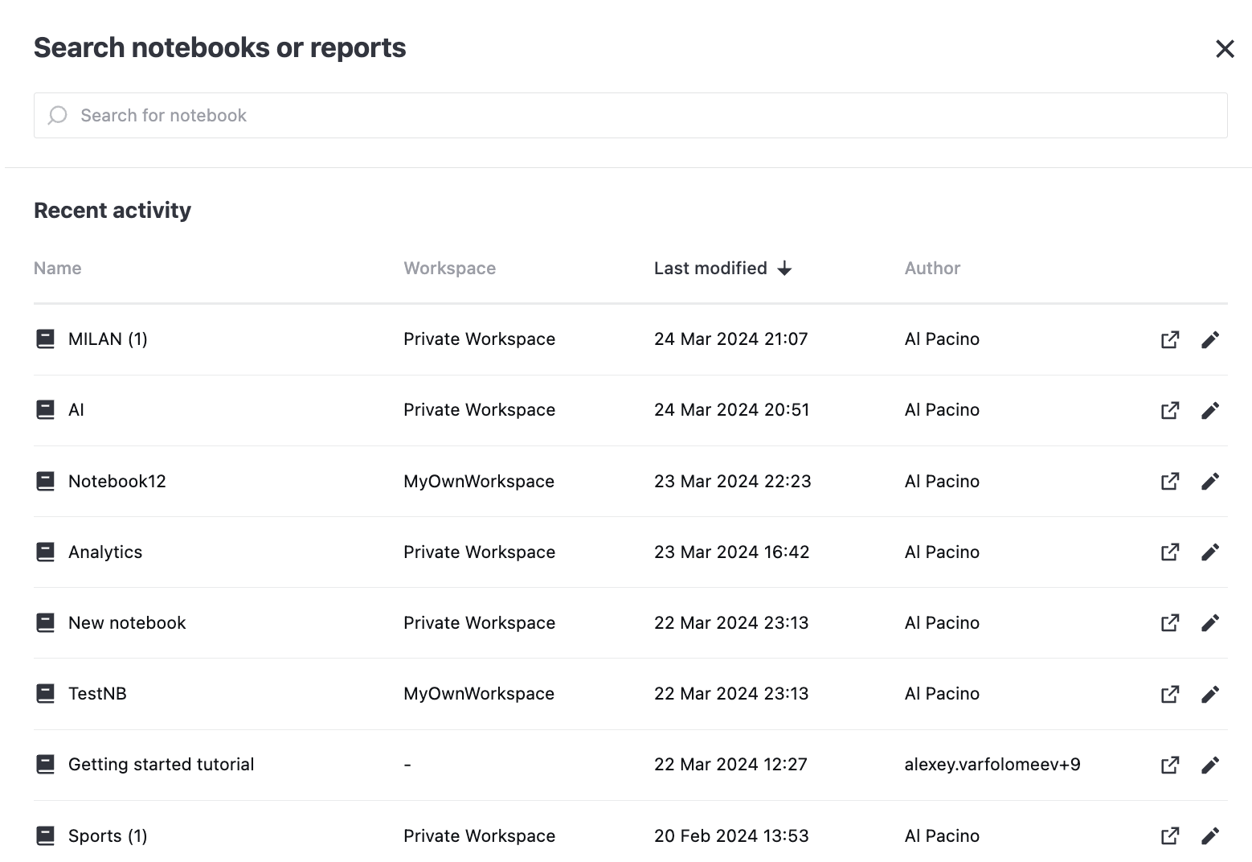
Task: Select the TestNB notebook name
Action: [x=96, y=693]
